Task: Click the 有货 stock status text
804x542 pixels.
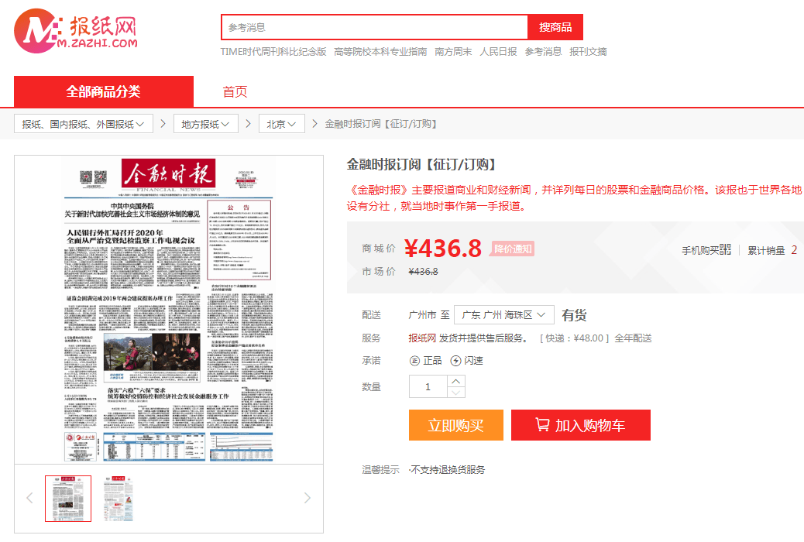Action: [574, 315]
